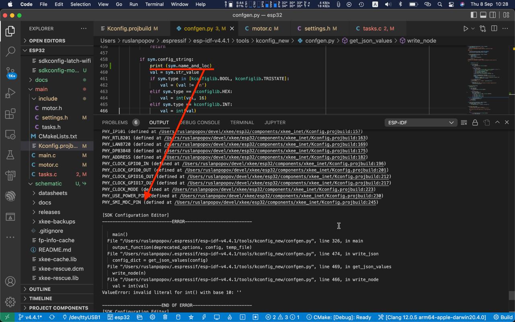515x322 pixels.
Task: Toggle the bottom panel layout button
Action: 483,15
